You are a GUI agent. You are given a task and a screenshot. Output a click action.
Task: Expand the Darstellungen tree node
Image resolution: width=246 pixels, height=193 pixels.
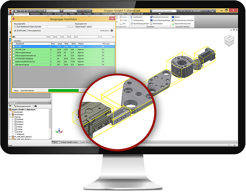[10, 115]
